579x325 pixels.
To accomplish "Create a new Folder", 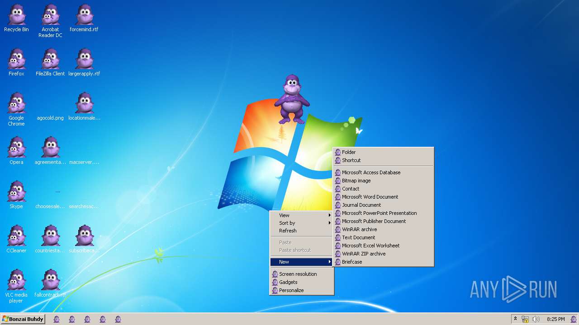I will tap(383, 152).
